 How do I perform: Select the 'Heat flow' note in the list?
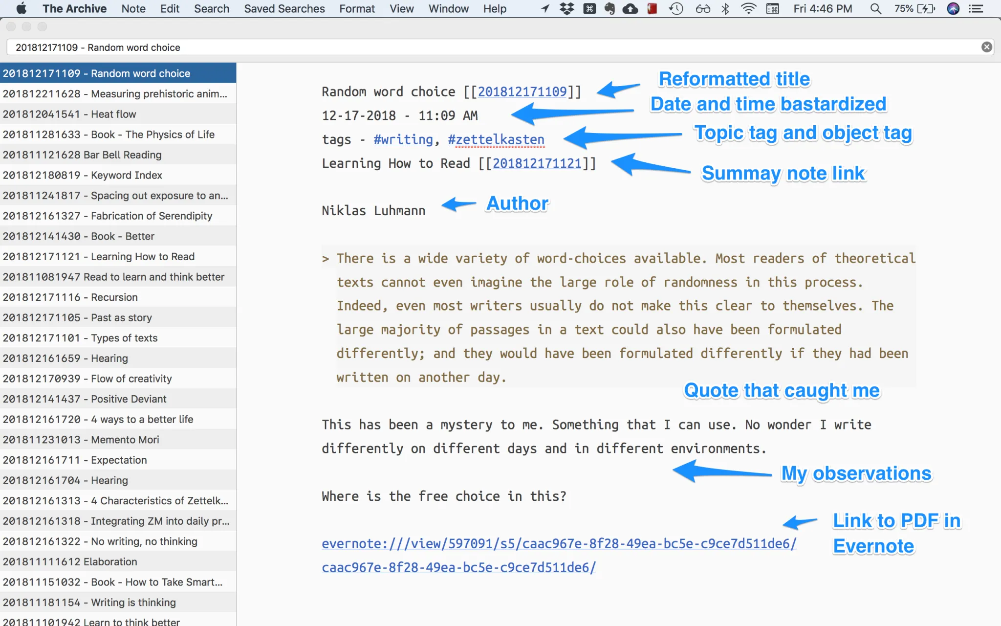coord(113,114)
